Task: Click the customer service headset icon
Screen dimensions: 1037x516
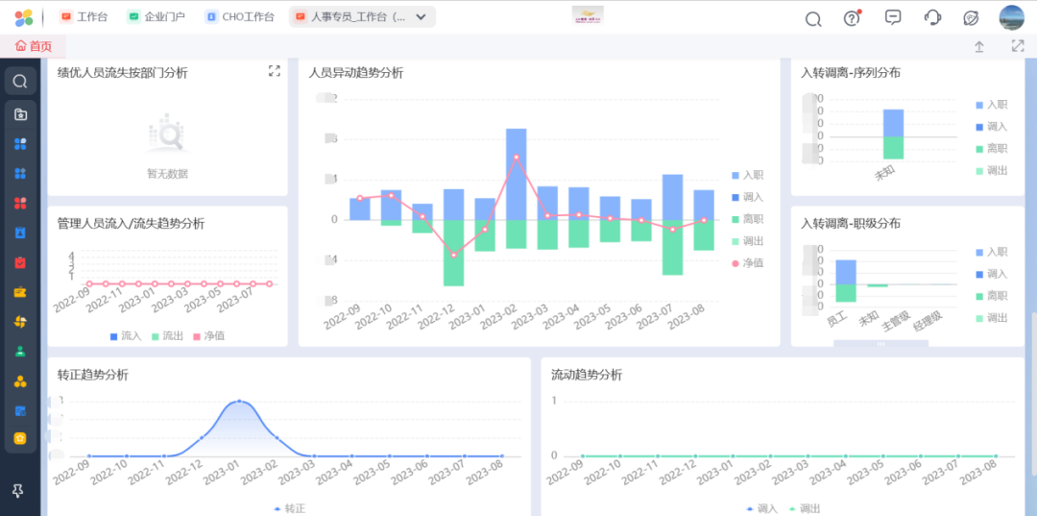Action: (x=932, y=17)
